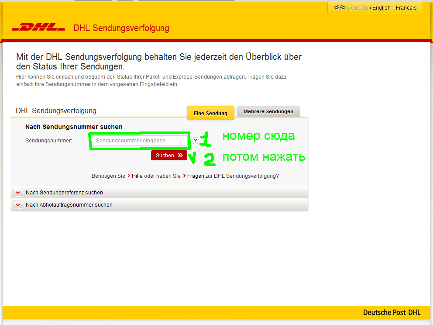This screenshot has height=325, width=433.
Task: Click the question mark help icon
Action: click(195, 141)
